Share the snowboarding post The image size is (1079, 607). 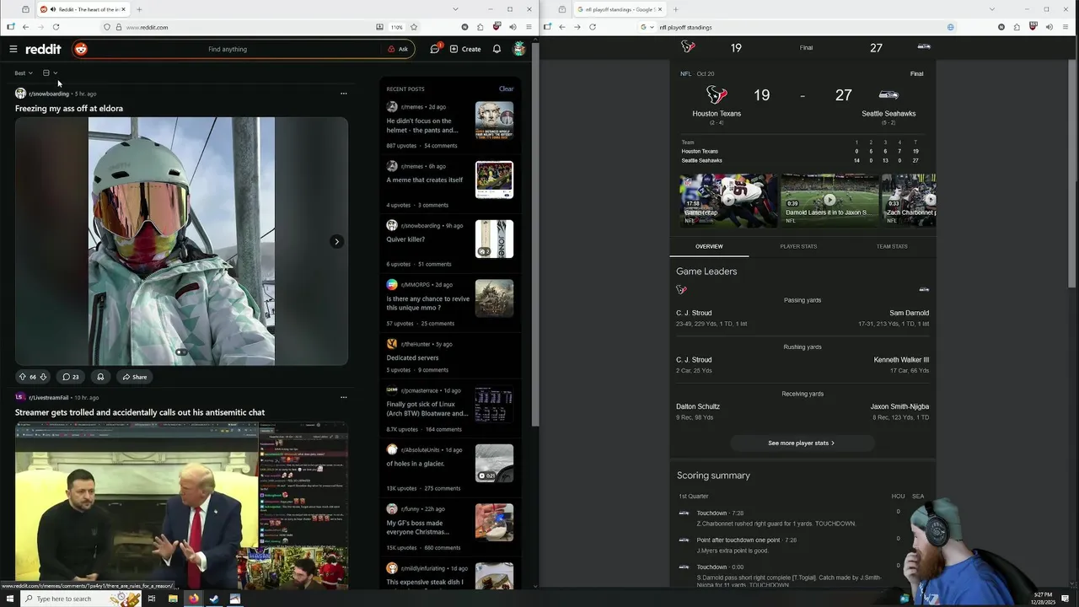point(135,377)
